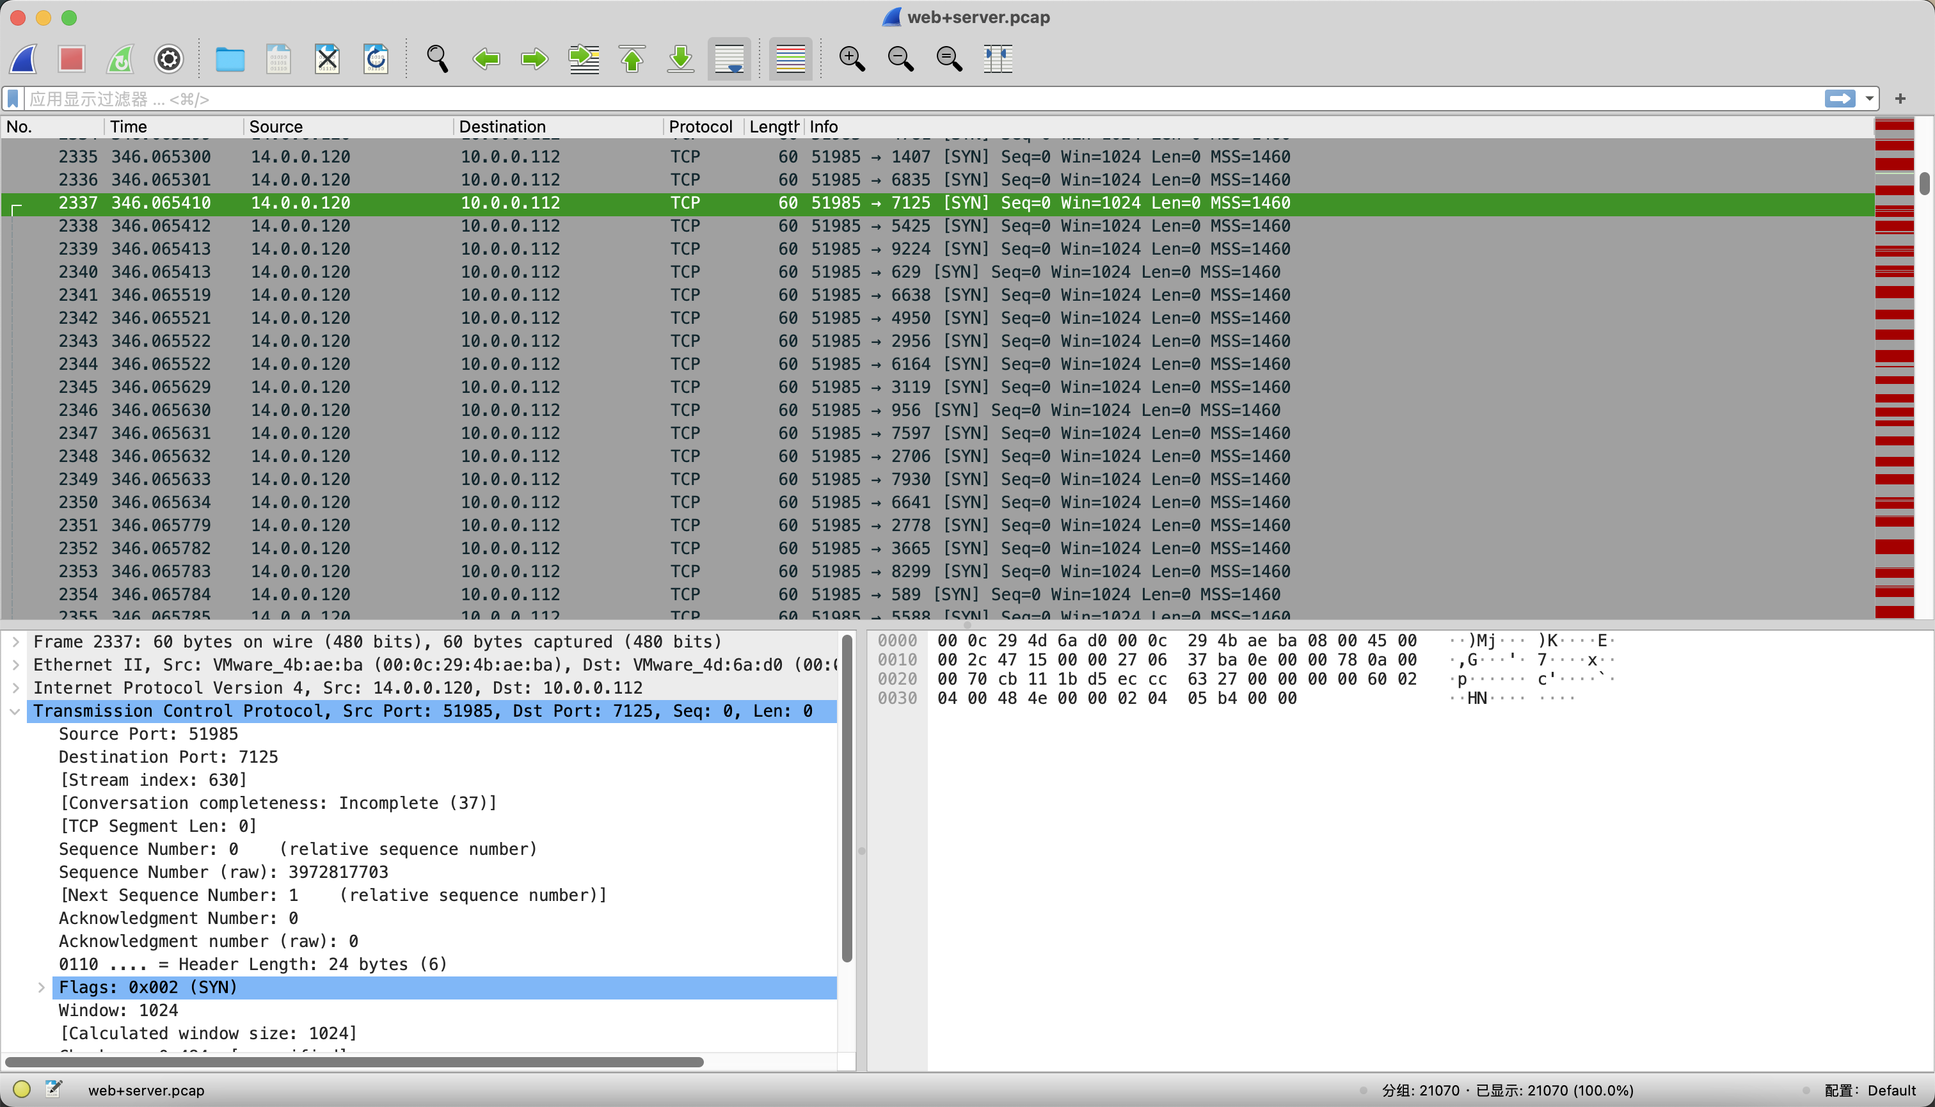Select packet 2340 to port 629
Viewport: 1935px width, 1107px height.
[x=937, y=272]
